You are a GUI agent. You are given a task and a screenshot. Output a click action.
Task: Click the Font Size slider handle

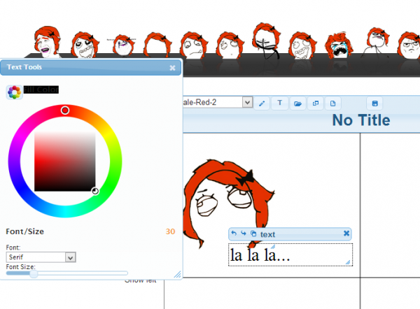pyautogui.click(x=34, y=274)
